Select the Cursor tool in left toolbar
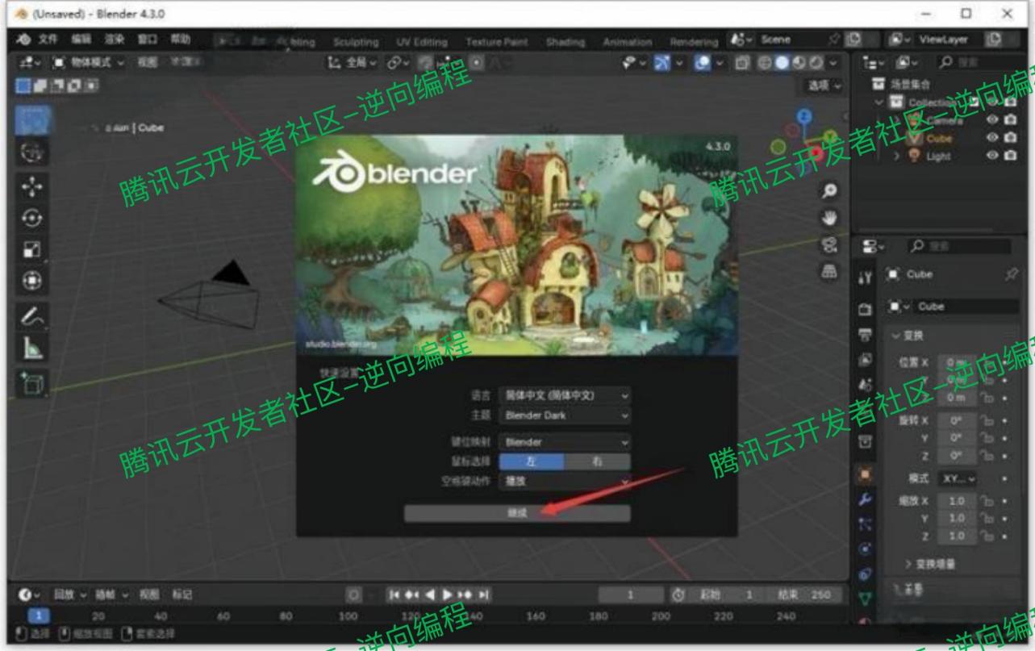Viewport: 1035px width, 651px height. (32, 151)
